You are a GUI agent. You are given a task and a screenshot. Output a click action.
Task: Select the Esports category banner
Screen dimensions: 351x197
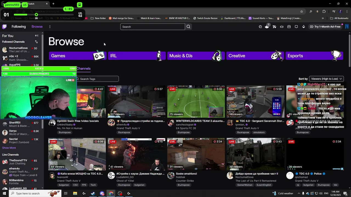click(x=314, y=56)
